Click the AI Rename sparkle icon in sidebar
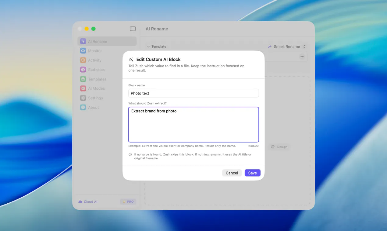The height and width of the screenshot is (231, 387). [x=83, y=41]
